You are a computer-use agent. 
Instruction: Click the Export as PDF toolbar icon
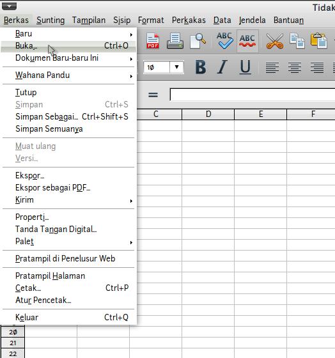point(153,41)
